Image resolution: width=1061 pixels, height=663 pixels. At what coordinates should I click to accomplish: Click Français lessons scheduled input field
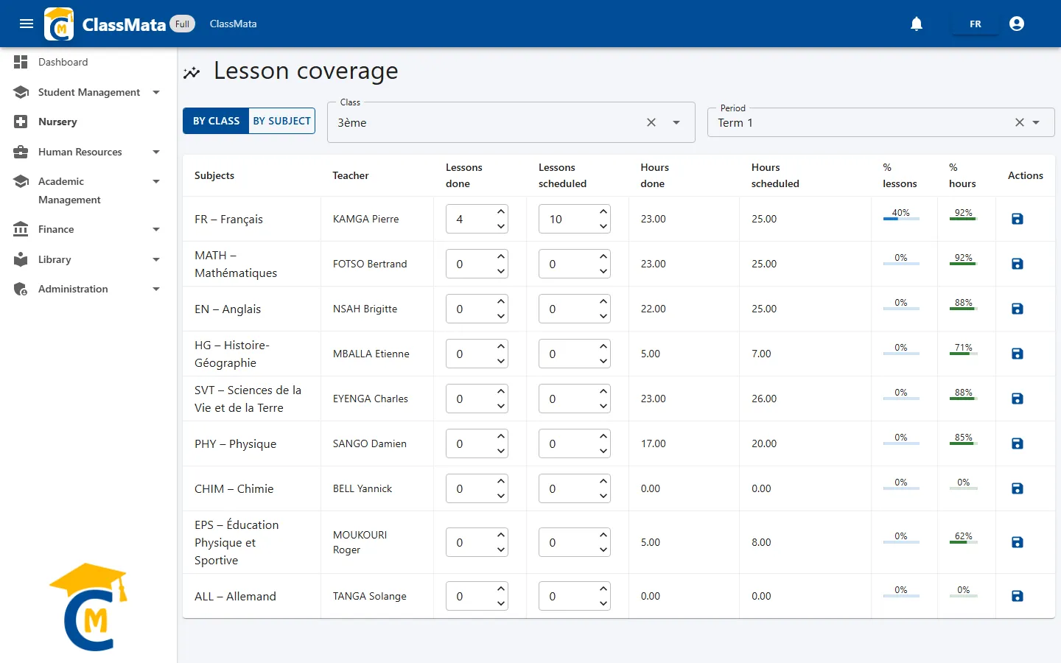(x=575, y=219)
